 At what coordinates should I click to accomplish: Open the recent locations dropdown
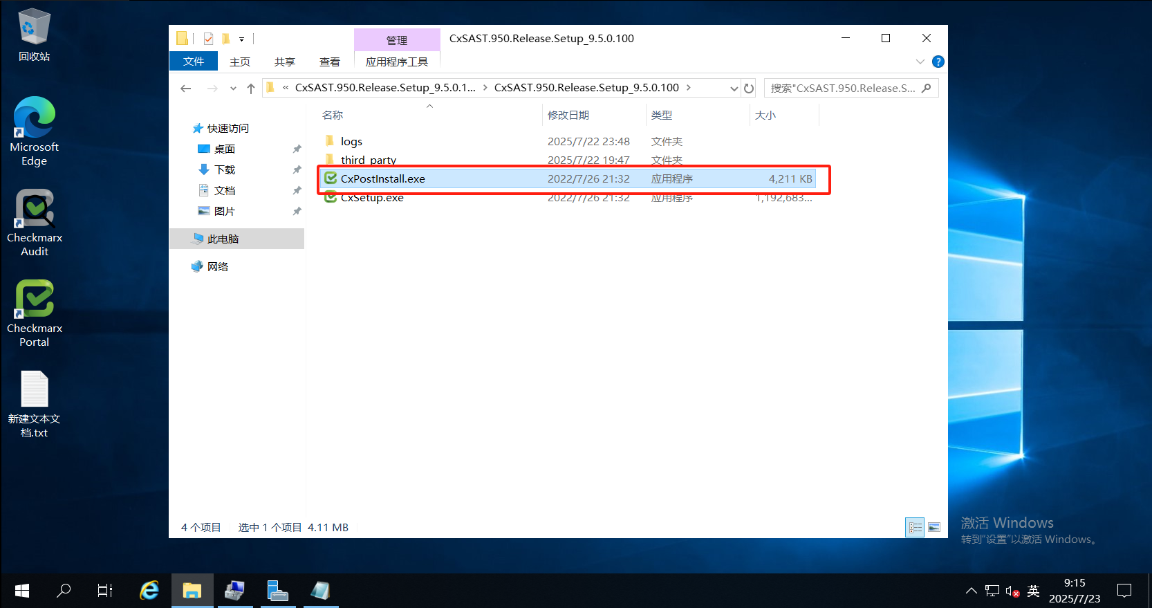[233, 89]
